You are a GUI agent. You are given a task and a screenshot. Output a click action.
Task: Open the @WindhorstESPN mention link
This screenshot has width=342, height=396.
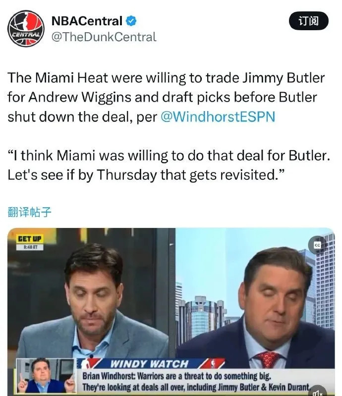click(218, 116)
